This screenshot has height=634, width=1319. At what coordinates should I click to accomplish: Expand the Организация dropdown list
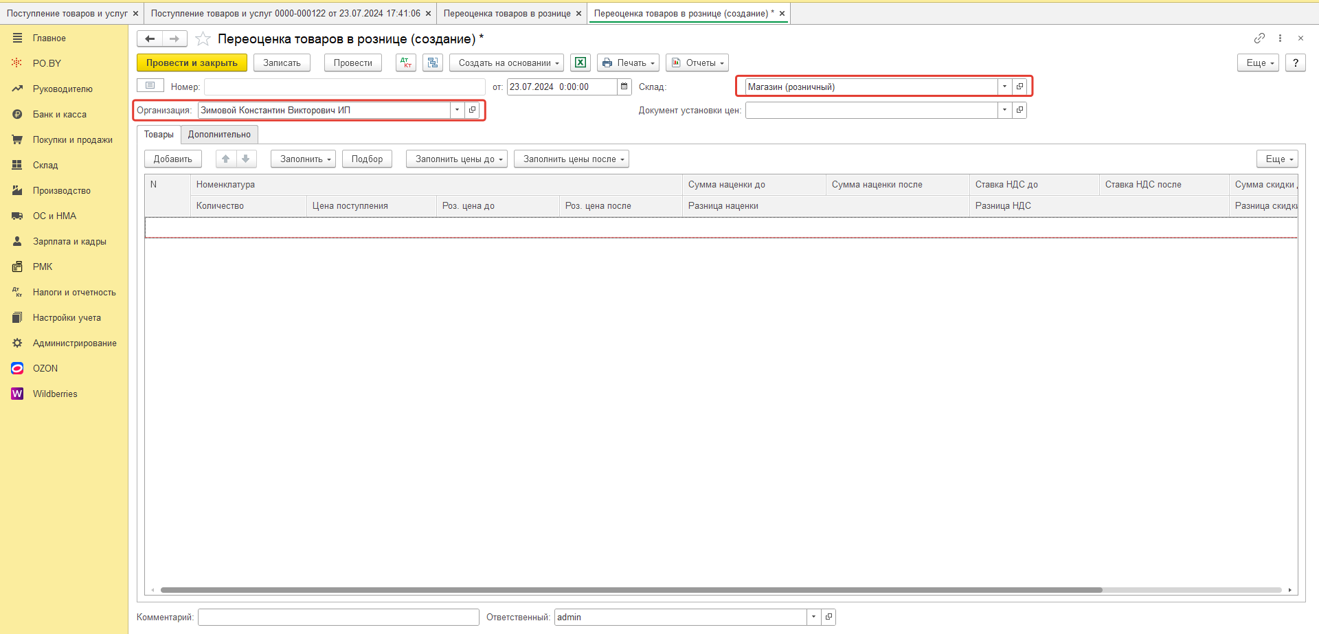457,110
